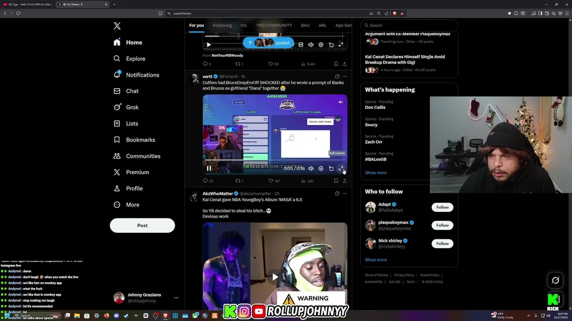572x321 pixels.
Task: Follow Adapt
Action: coord(442,207)
